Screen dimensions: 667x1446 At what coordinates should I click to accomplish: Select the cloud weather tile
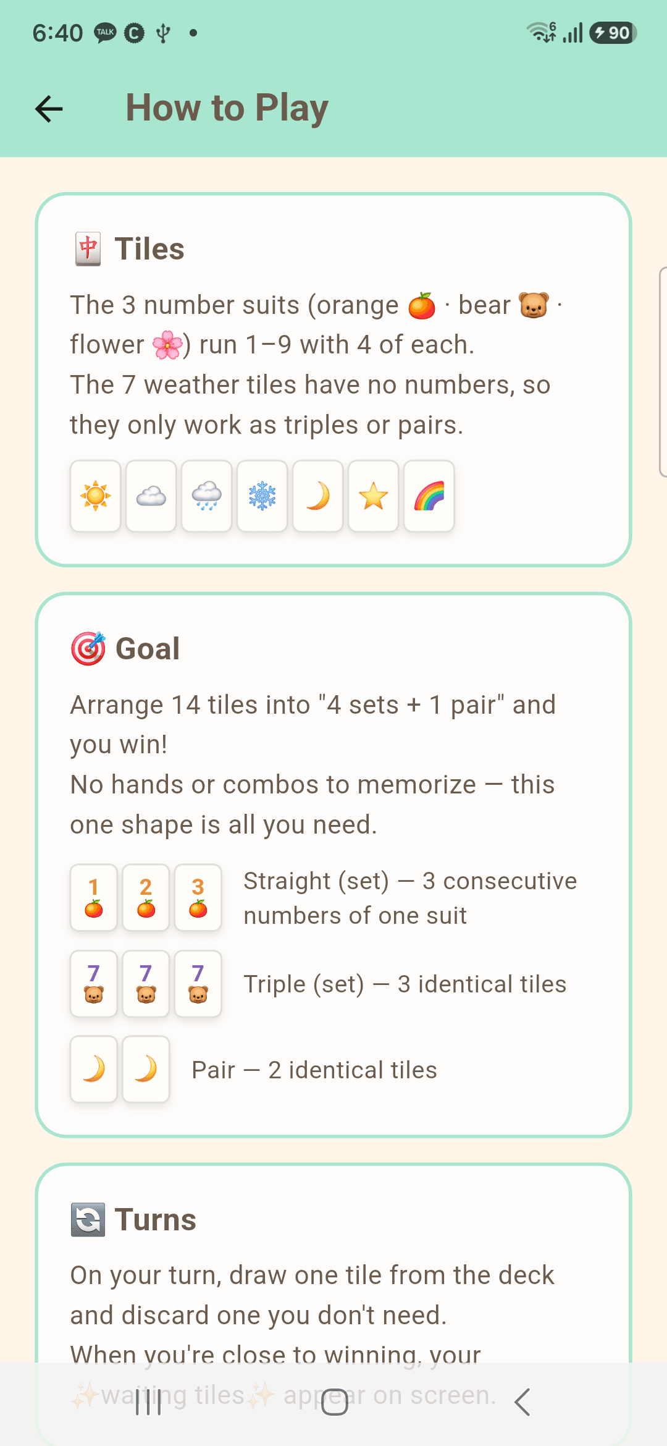pyautogui.click(x=151, y=496)
